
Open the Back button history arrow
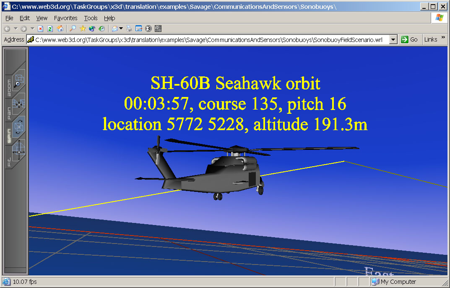16,29
